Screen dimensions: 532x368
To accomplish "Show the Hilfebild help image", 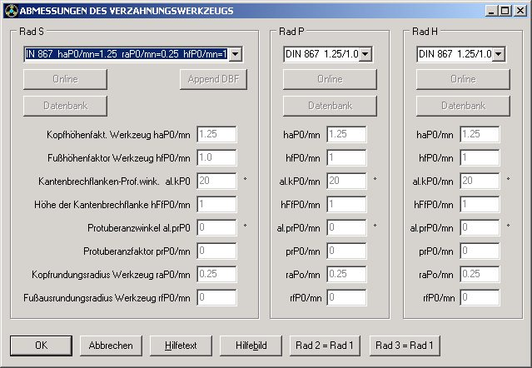I will click(251, 345).
